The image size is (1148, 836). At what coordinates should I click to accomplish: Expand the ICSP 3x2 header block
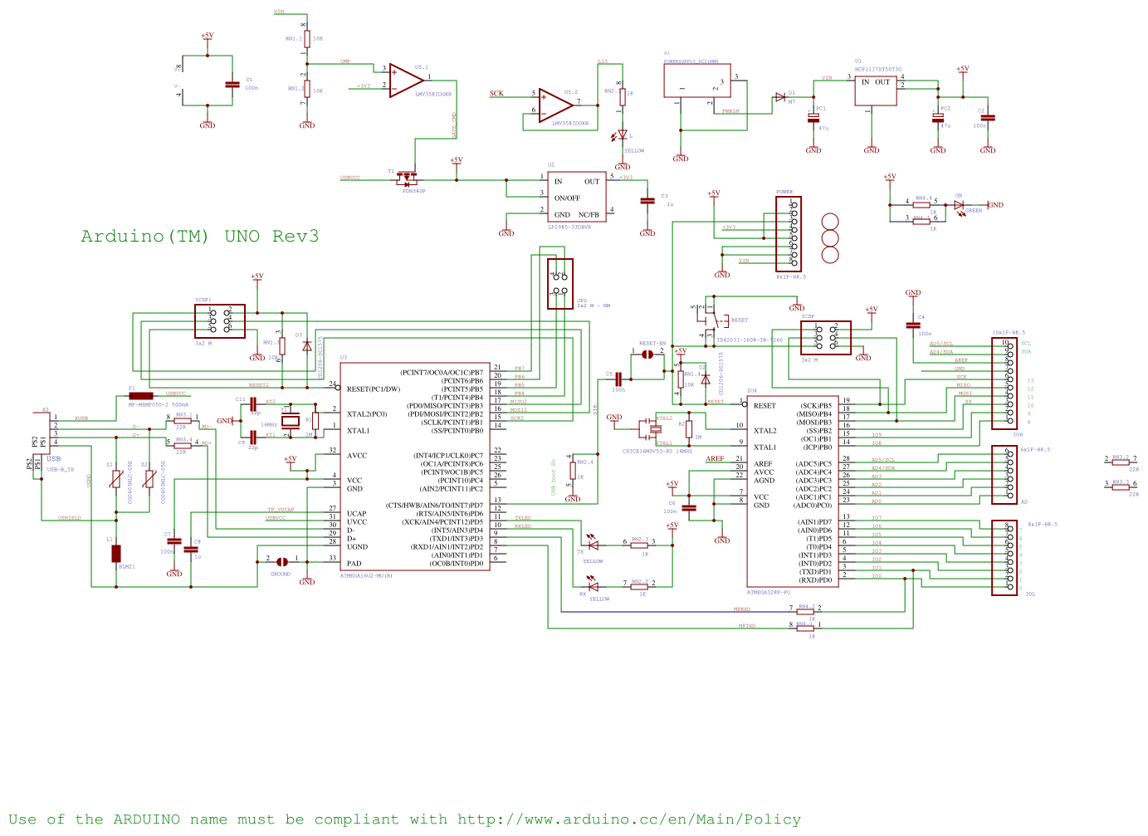tap(826, 336)
